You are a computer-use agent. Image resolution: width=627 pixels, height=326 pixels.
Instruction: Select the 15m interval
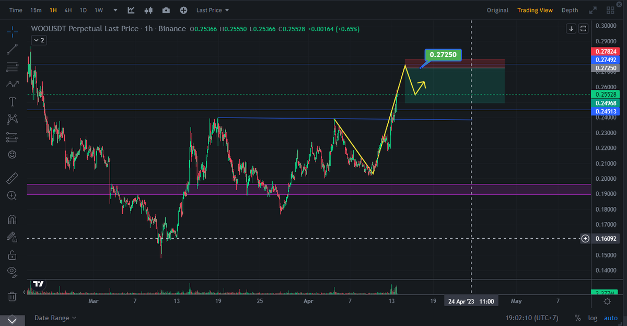click(x=36, y=10)
